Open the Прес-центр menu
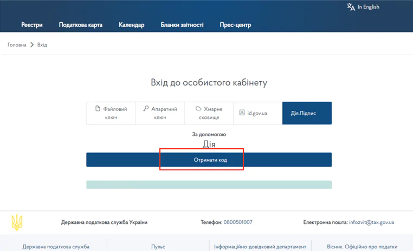This screenshot has width=413, height=251. 235,25
